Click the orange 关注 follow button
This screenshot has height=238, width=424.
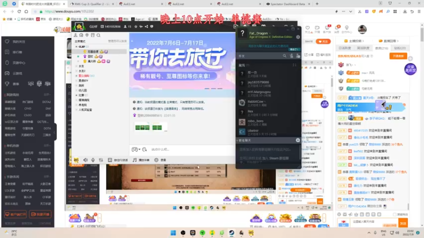(x=323, y=41)
